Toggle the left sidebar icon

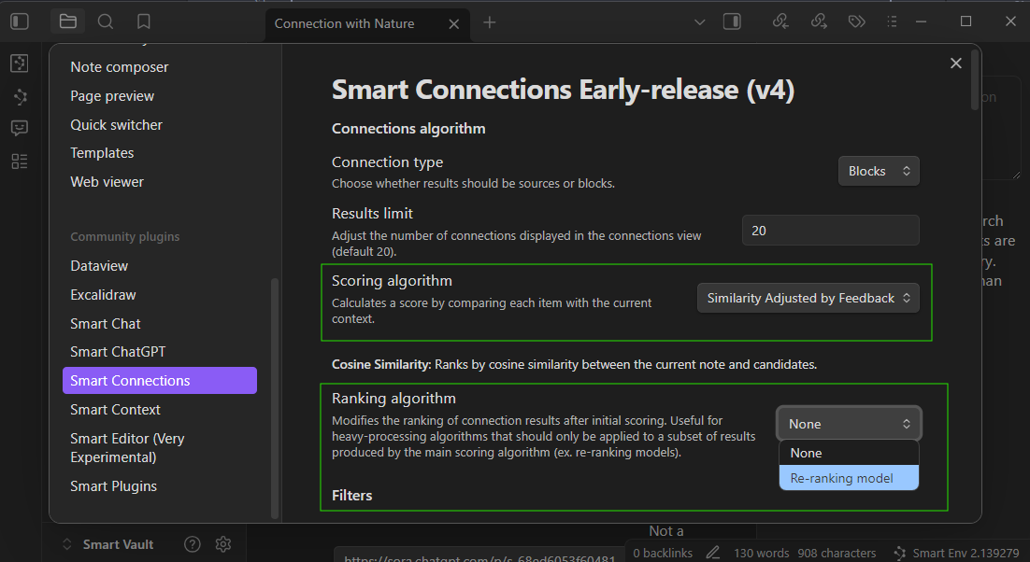(20, 21)
